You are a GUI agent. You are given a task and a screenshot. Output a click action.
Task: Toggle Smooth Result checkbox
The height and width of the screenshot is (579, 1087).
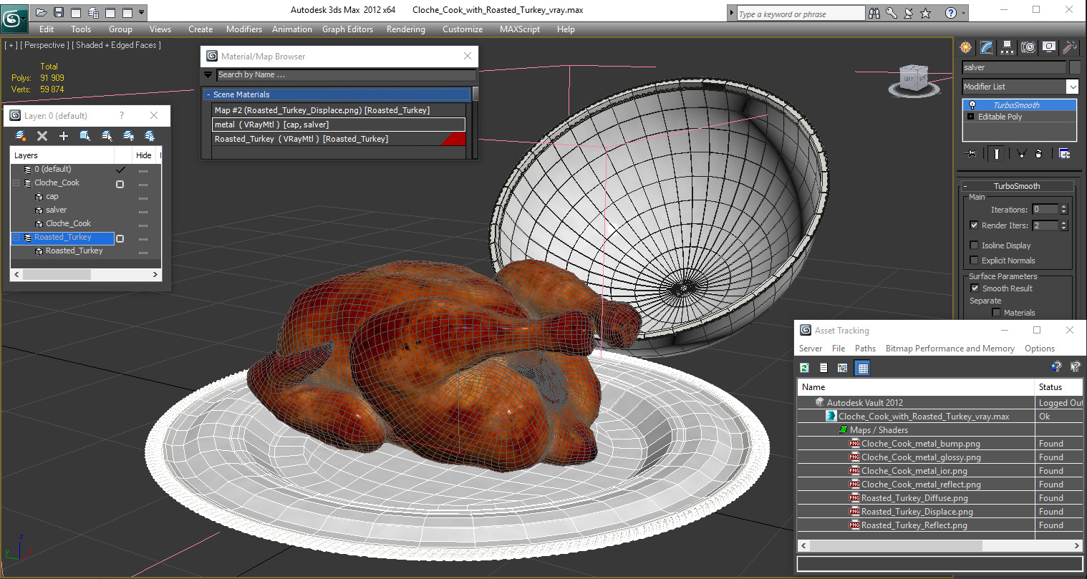[x=975, y=288]
